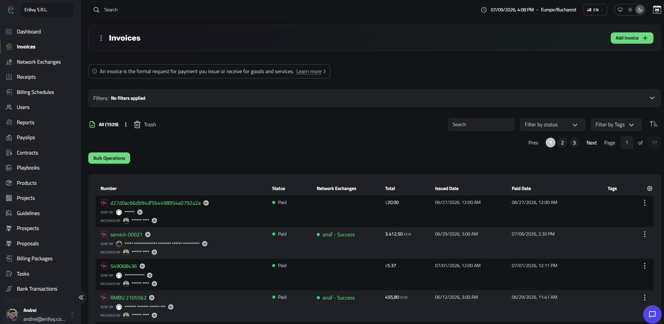Follow the Learn more link
664x324 pixels.
pos(309,71)
